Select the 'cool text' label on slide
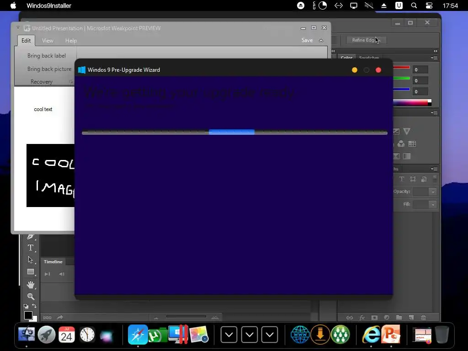 click(43, 109)
